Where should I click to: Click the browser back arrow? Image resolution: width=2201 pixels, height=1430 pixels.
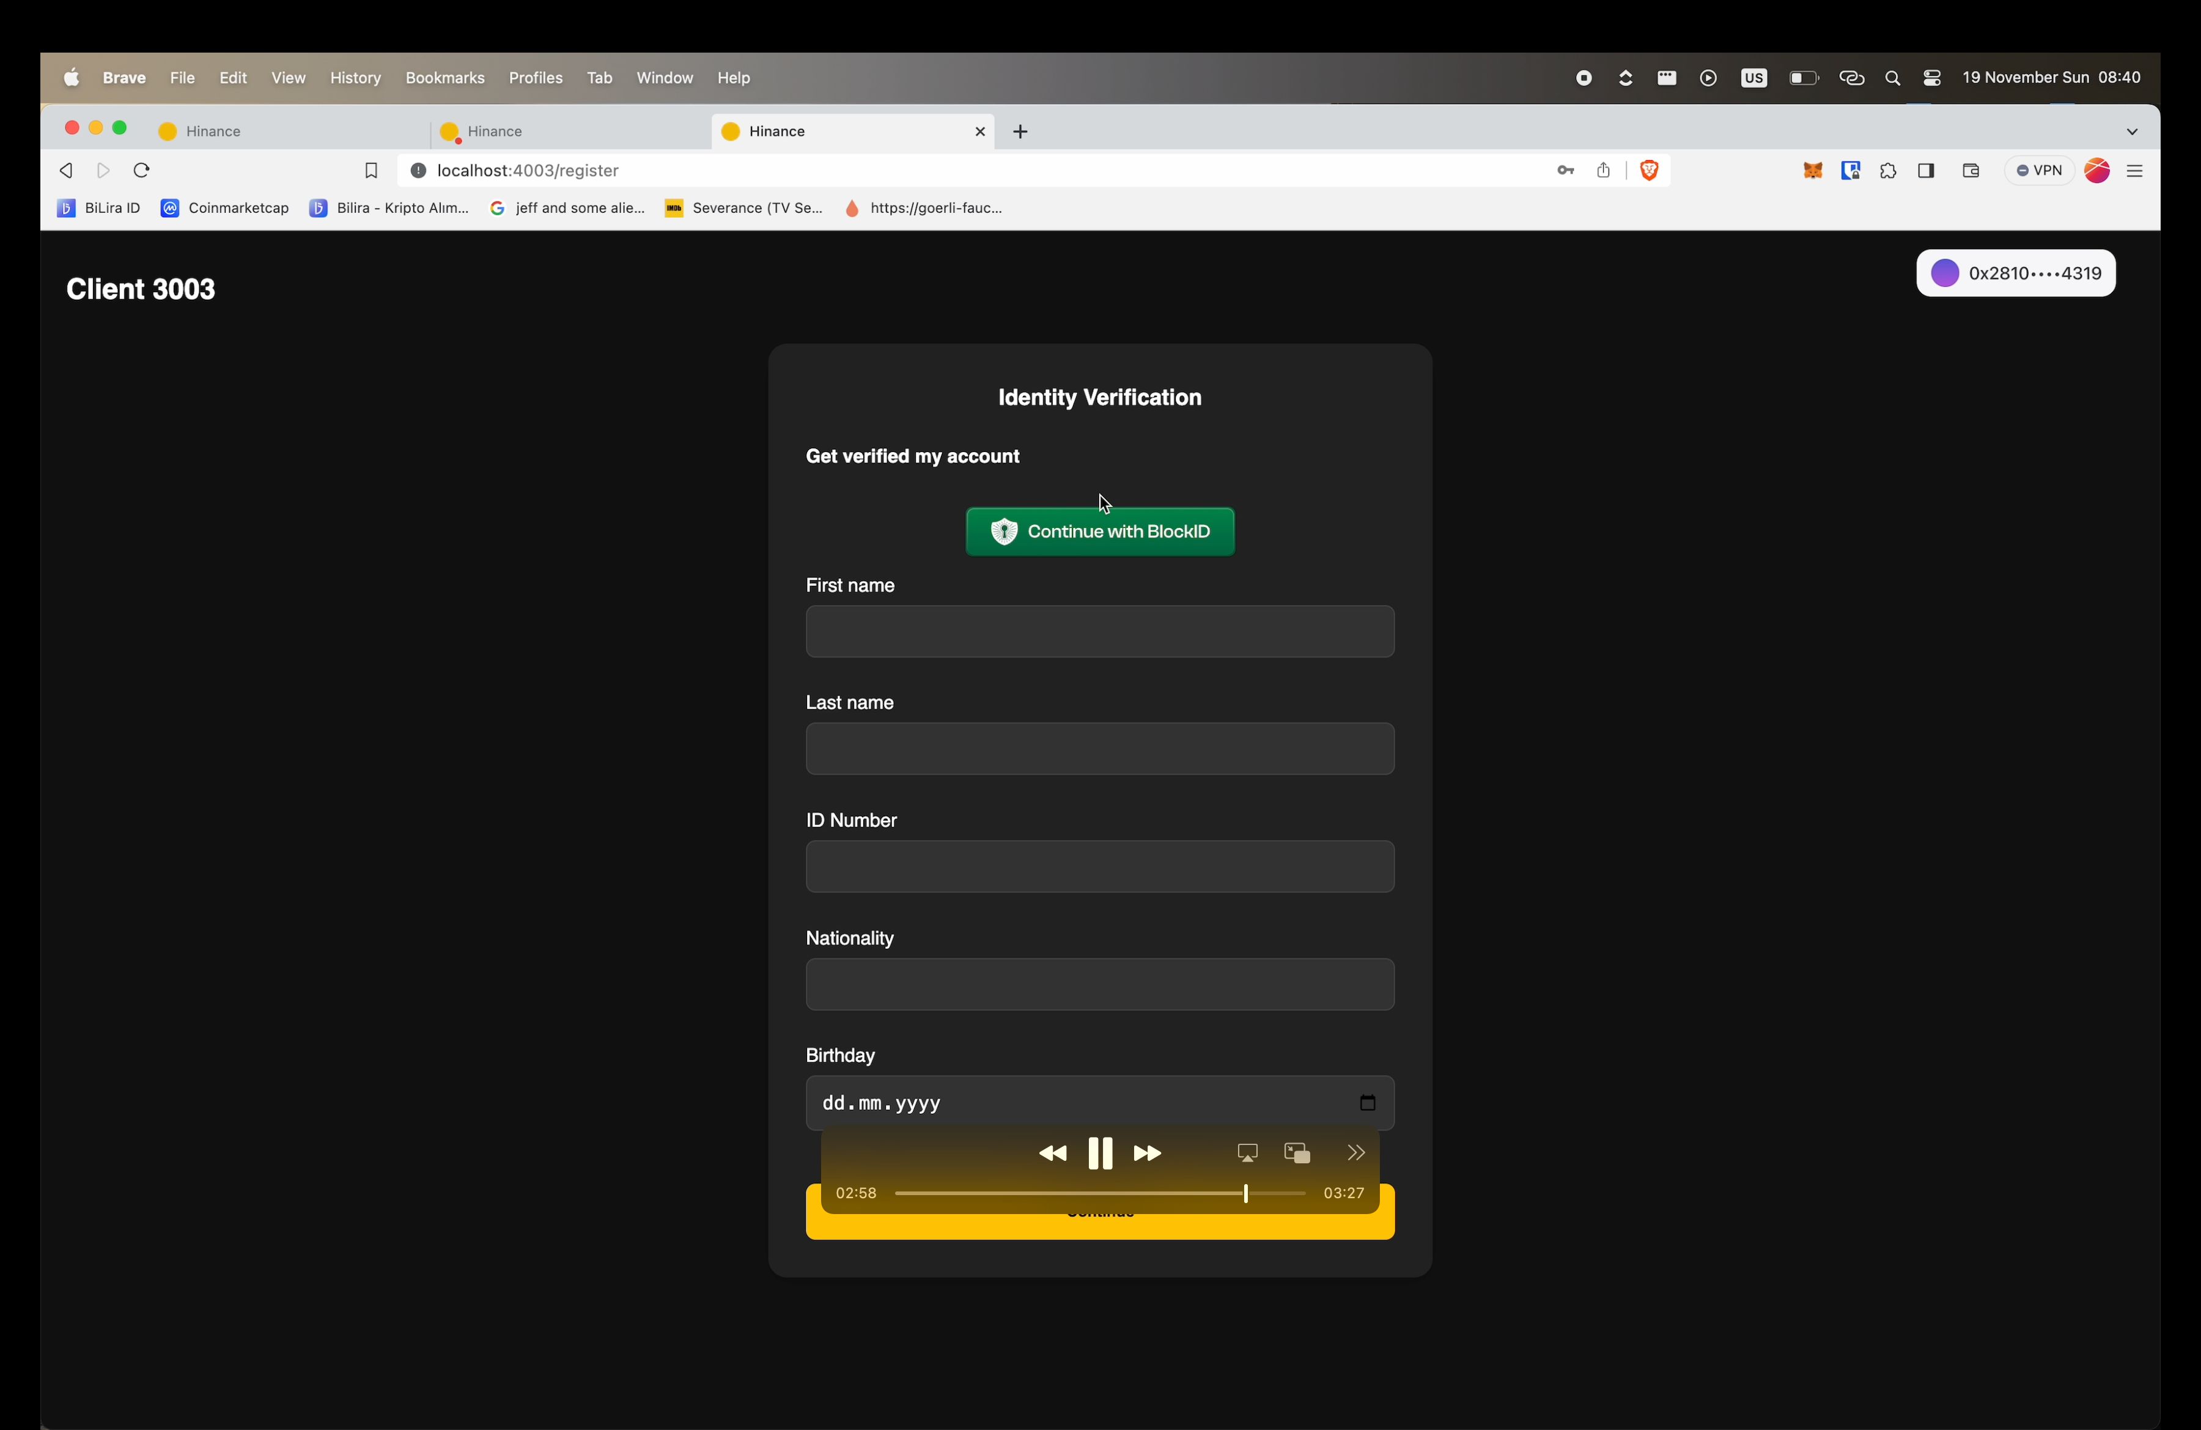65,170
